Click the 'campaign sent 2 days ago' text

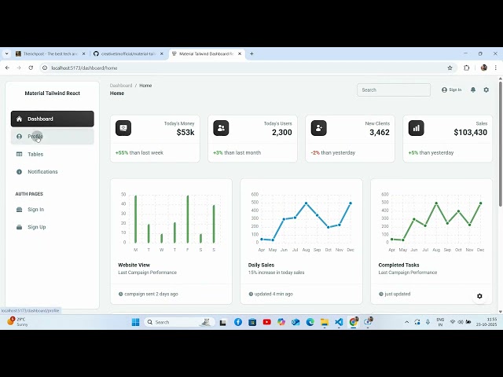[151, 294]
